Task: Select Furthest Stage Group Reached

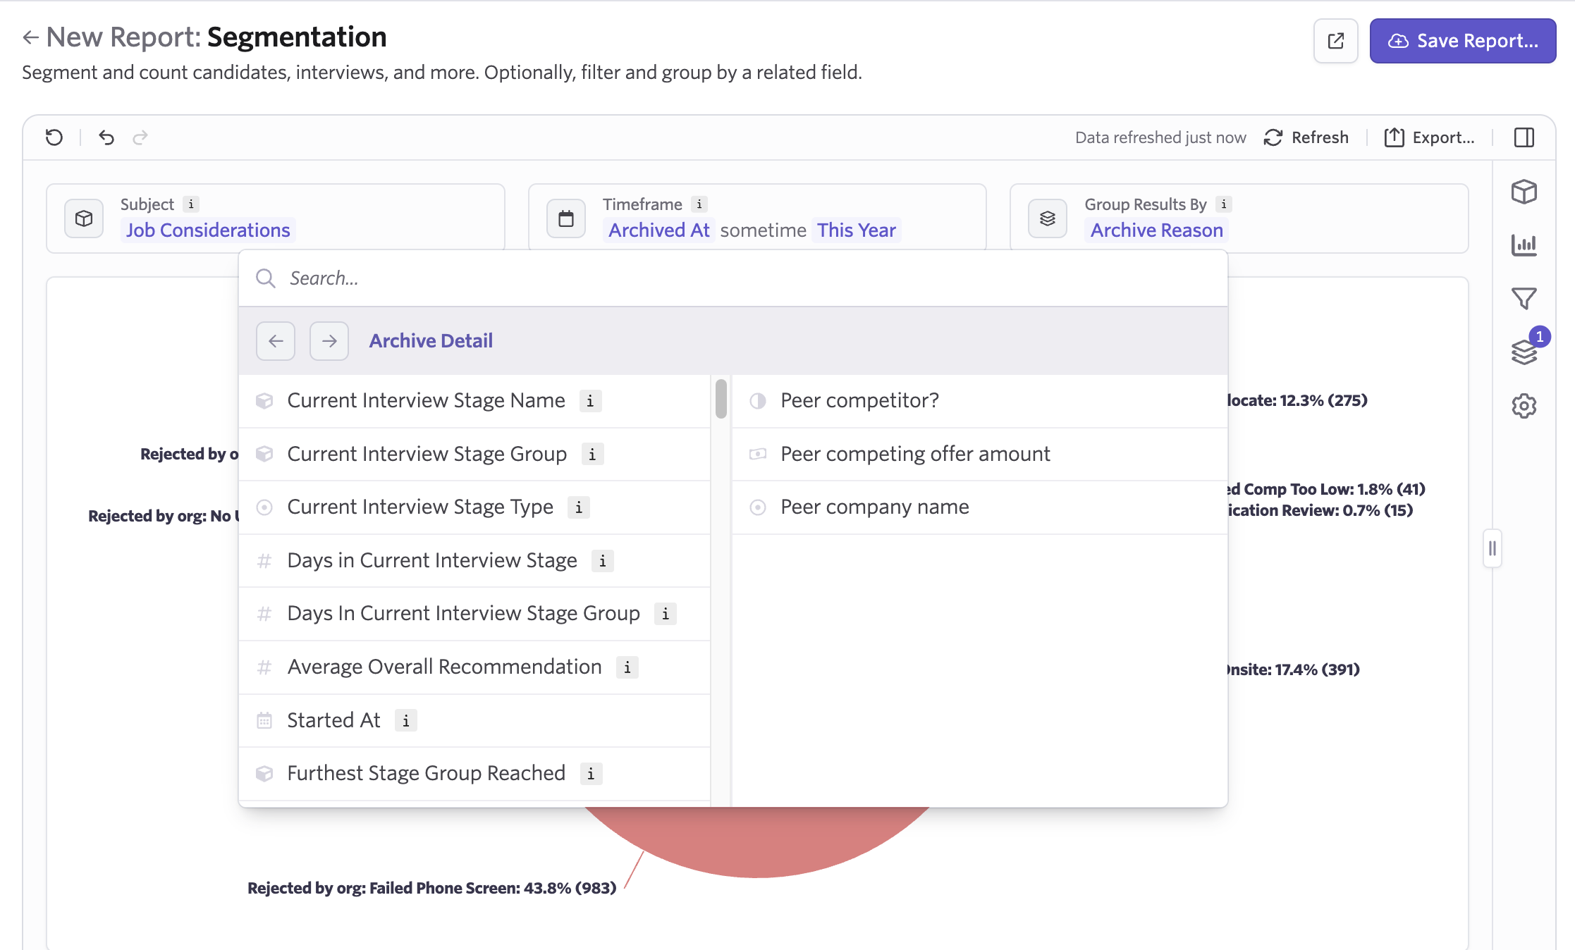Action: click(x=474, y=774)
